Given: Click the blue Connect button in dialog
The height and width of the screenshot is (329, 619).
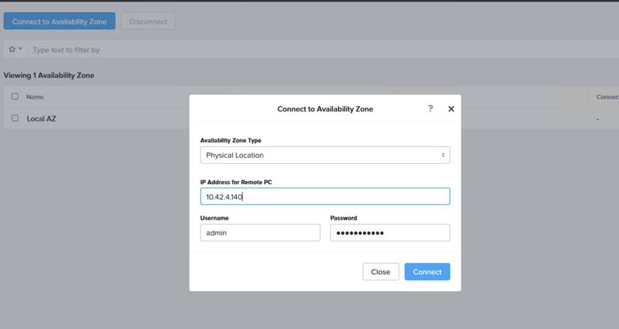Looking at the screenshot, I should click(427, 272).
